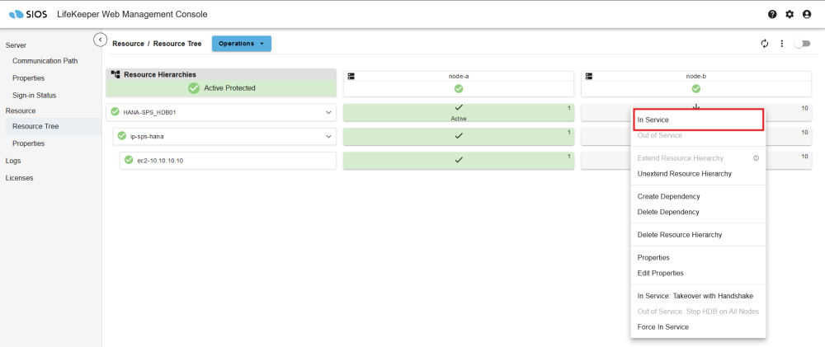The image size is (825, 347).
Task: Select Force In Service option
Action: 662,326
